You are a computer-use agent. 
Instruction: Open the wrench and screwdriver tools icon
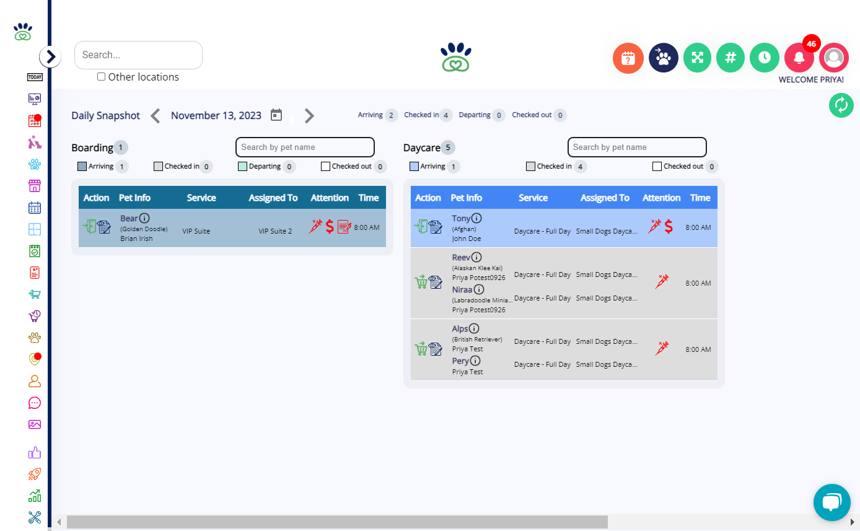pyautogui.click(x=35, y=517)
